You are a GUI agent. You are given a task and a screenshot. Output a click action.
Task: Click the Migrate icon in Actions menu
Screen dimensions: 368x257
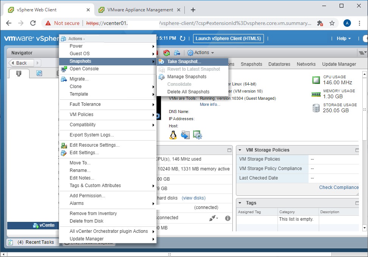pyautogui.click(x=64, y=79)
